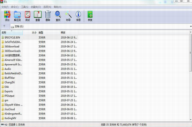Select the Aimersoft Vide... folder
Viewport: 192px width, 127px height.
click(13, 60)
